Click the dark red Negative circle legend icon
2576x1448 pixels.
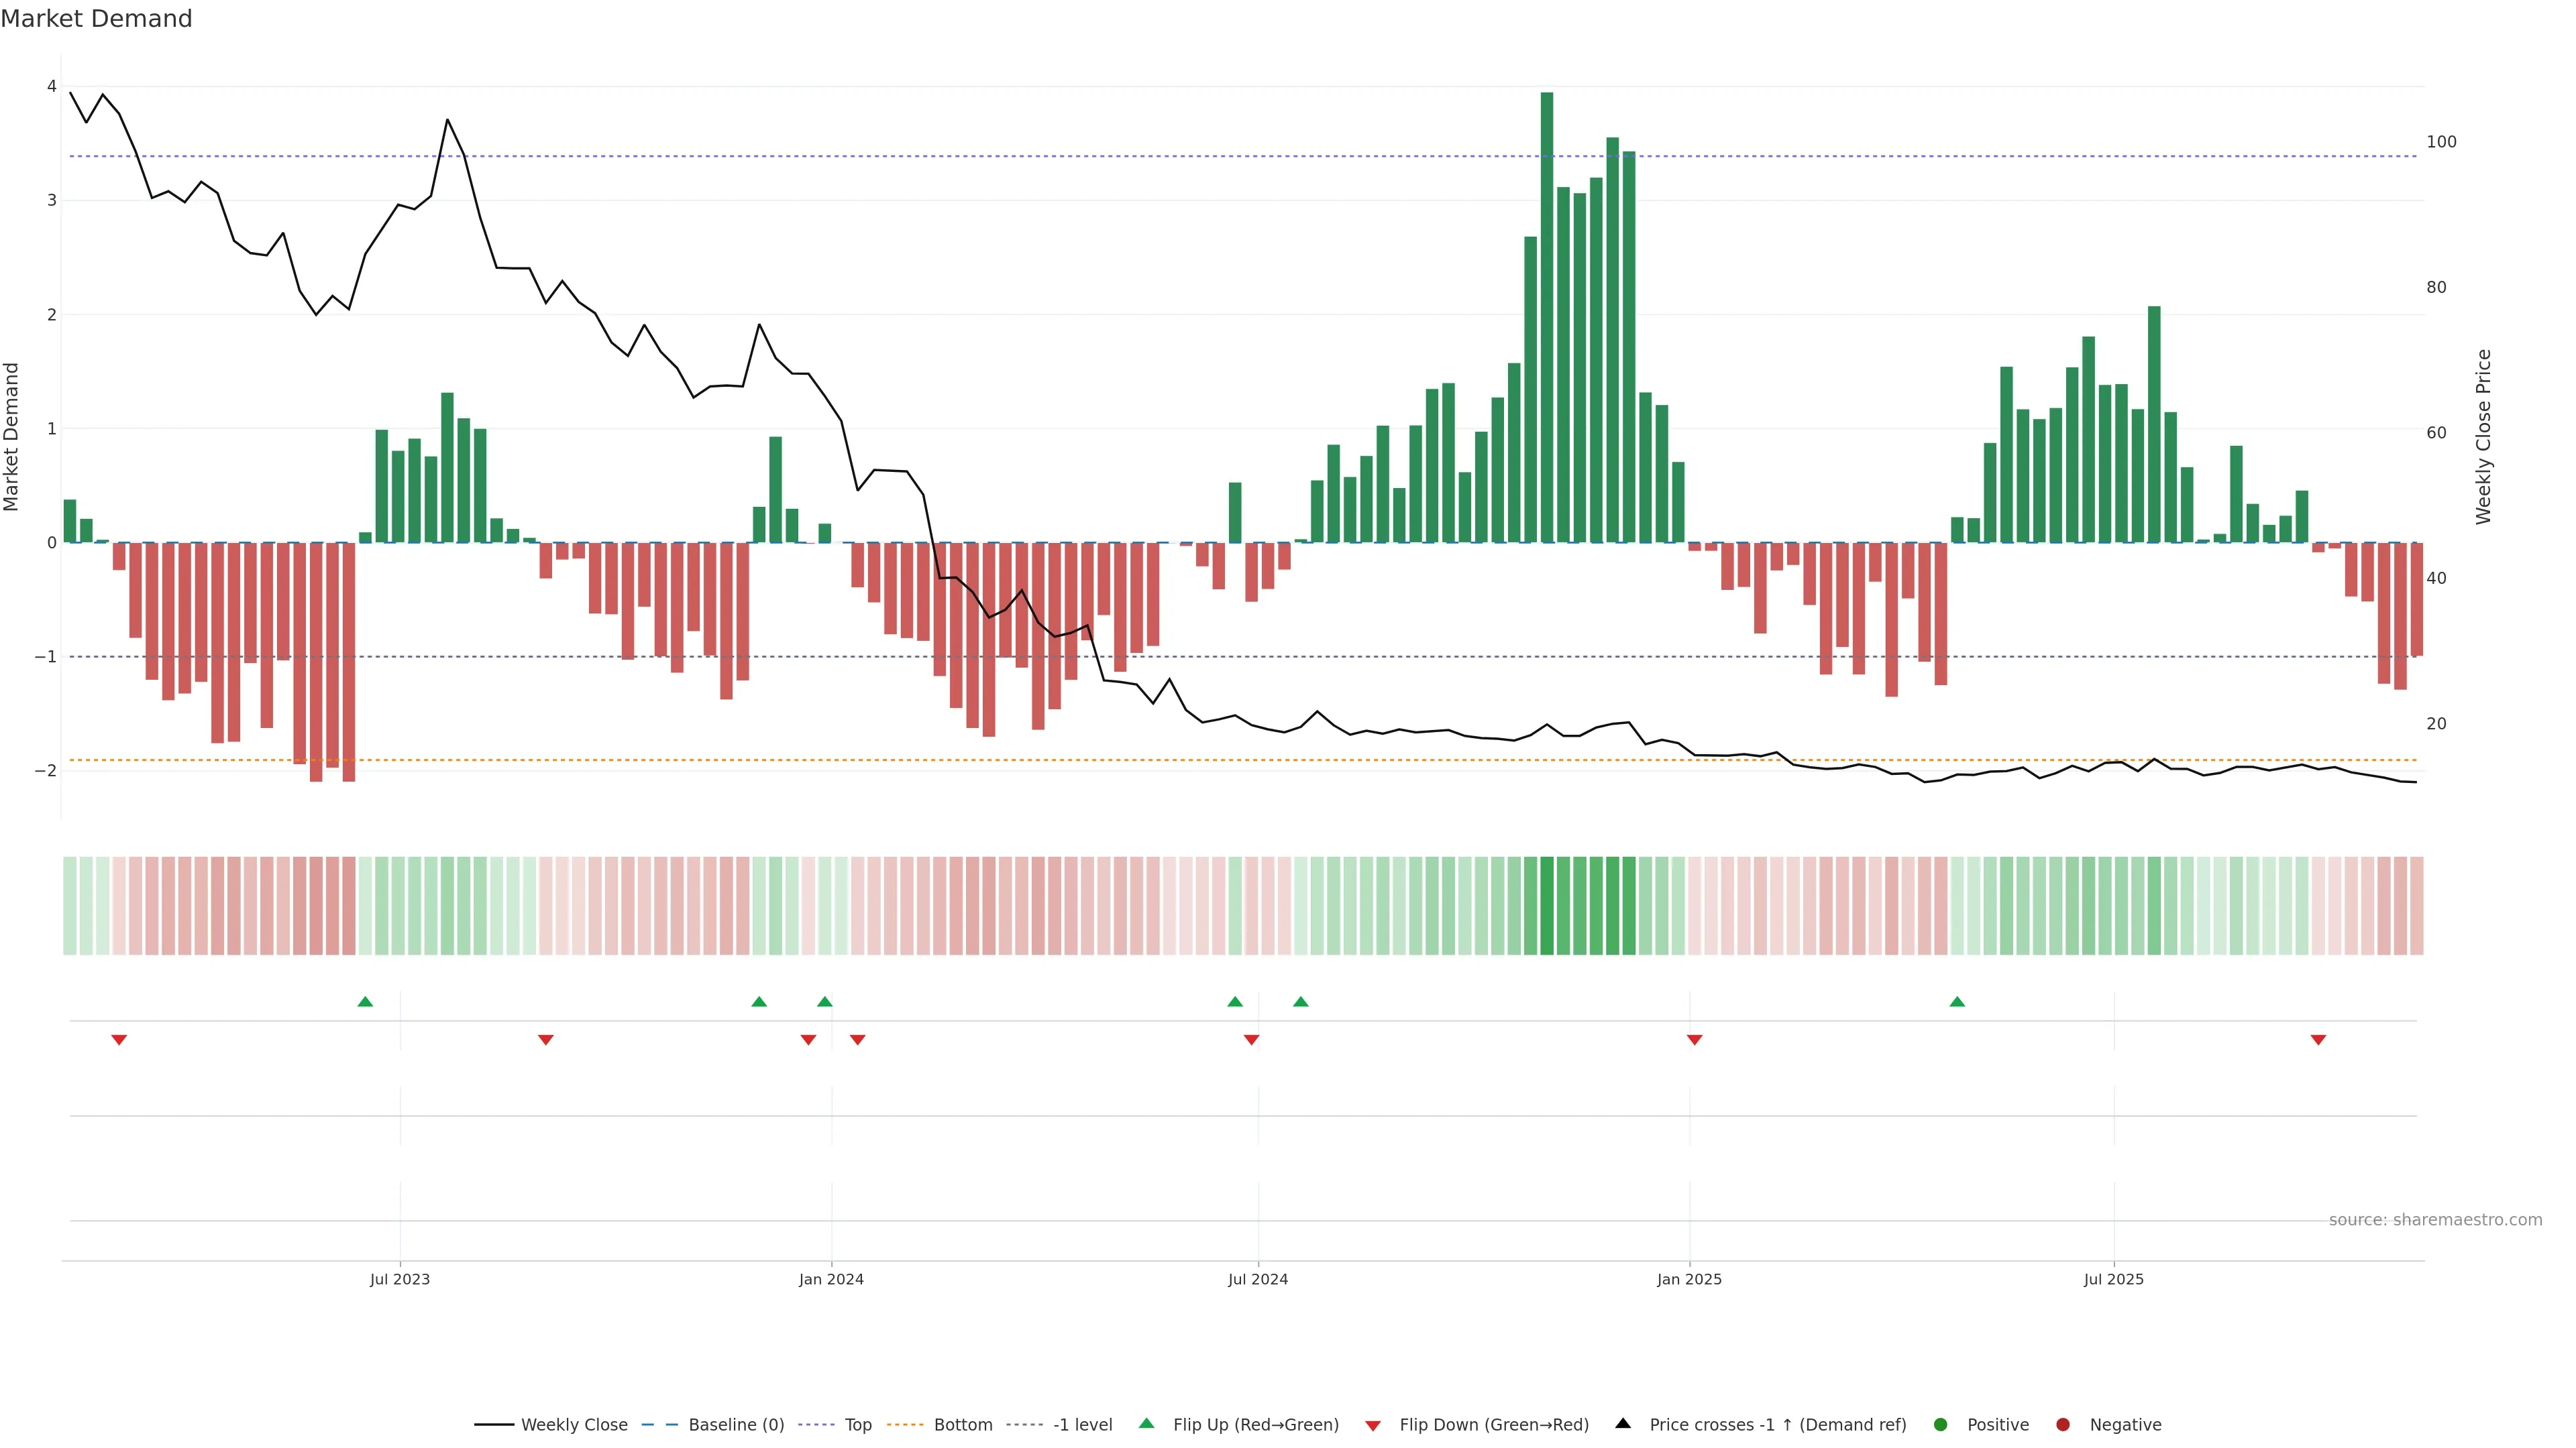point(2063,1424)
